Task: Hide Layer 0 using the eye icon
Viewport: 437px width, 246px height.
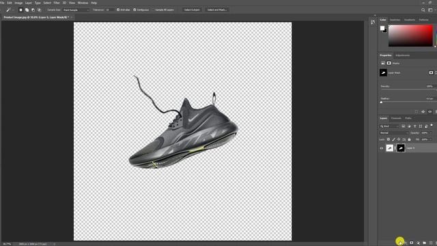Action: tap(382, 148)
